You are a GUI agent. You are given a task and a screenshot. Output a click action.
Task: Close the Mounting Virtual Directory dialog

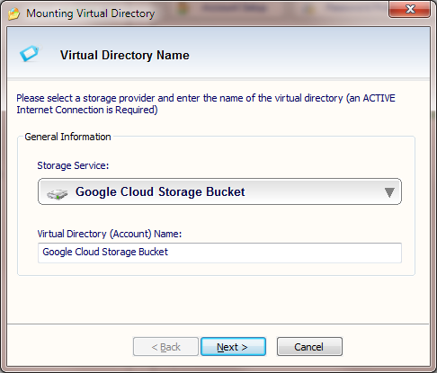409,9
